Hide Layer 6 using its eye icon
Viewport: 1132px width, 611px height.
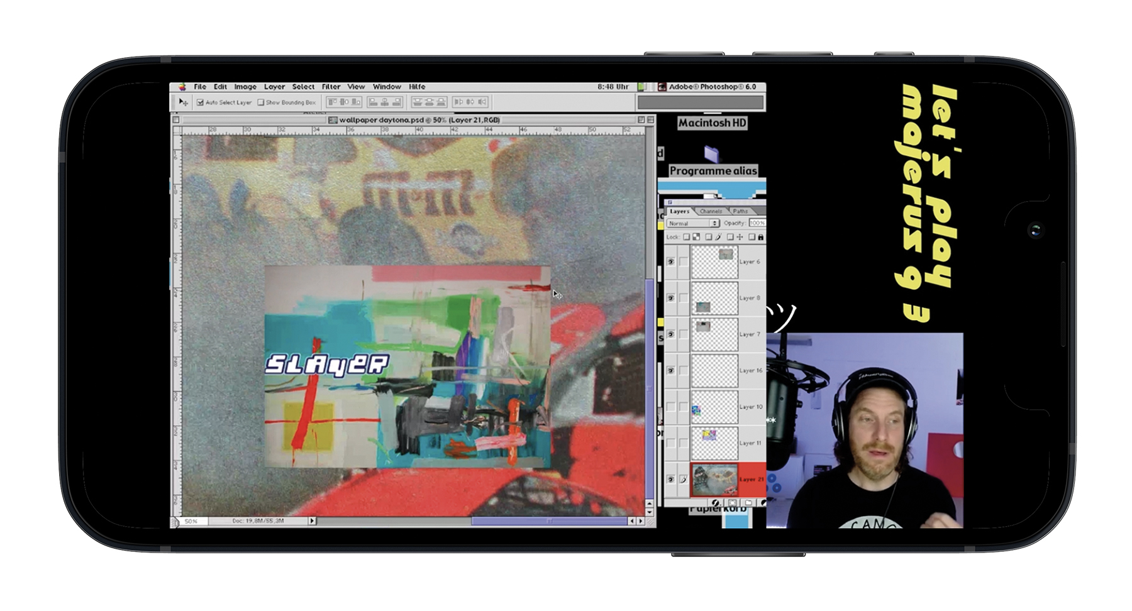point(671,261)
